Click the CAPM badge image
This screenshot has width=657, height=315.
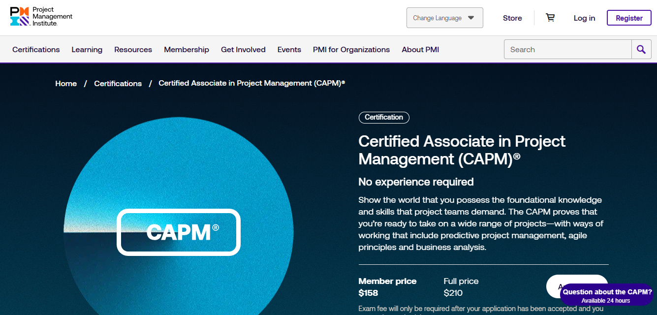click(x=178, y=232)
